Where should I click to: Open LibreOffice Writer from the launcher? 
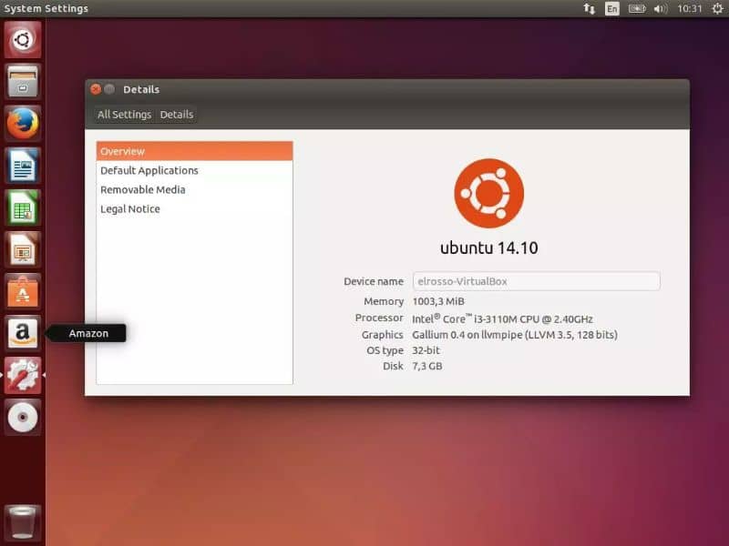coord(23,166)
